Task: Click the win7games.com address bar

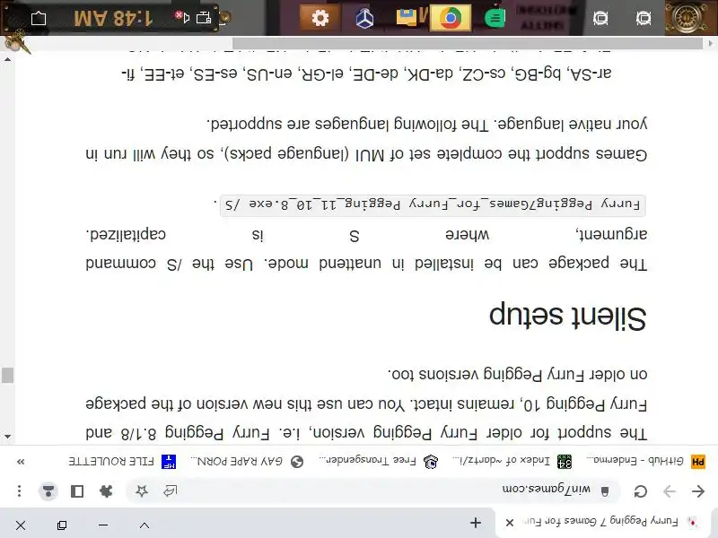Action: [x=373, y=490]
